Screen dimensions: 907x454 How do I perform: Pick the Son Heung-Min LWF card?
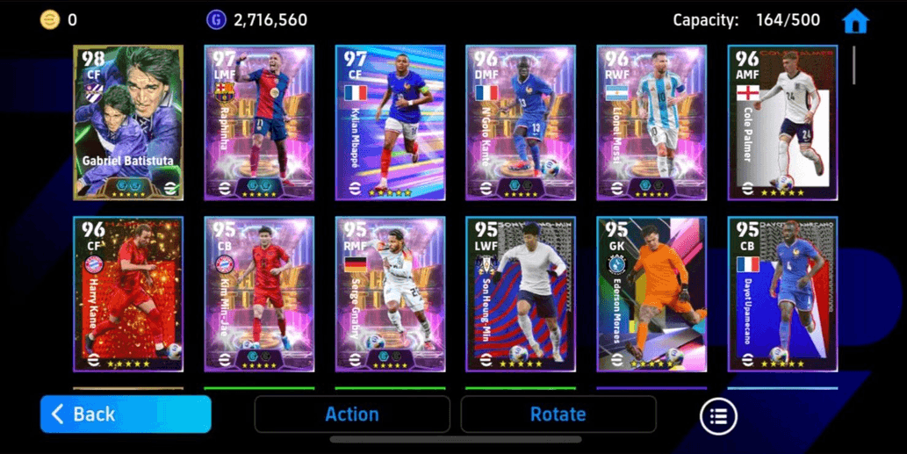click(521, 294)
